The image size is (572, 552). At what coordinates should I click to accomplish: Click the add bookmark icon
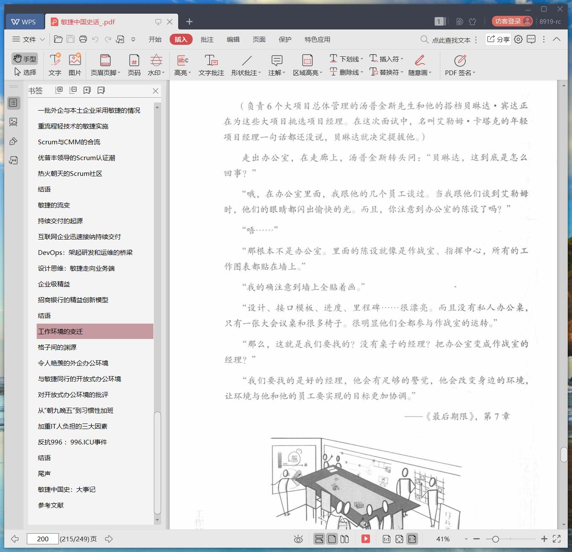tap(87, 90)
